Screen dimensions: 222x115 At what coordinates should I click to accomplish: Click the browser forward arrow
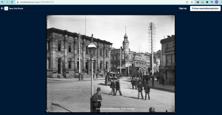tap(7, 2)
